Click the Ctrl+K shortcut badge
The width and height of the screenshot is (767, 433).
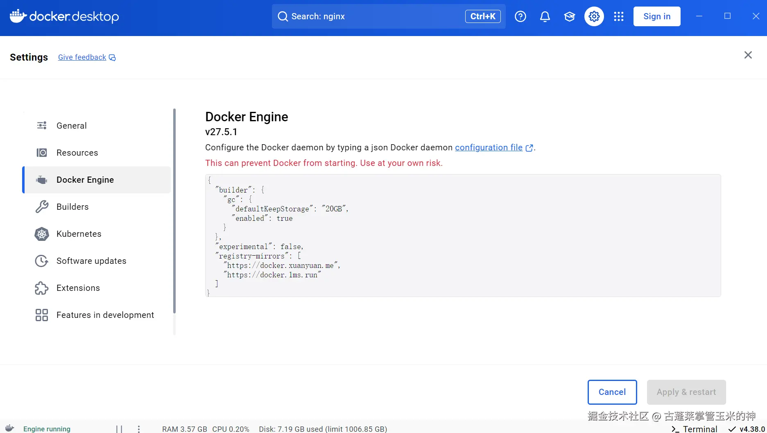click(483, 16)
